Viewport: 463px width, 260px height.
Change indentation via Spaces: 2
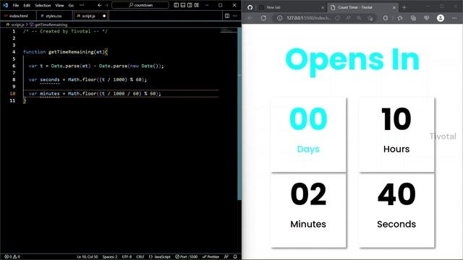pos(110,257)
